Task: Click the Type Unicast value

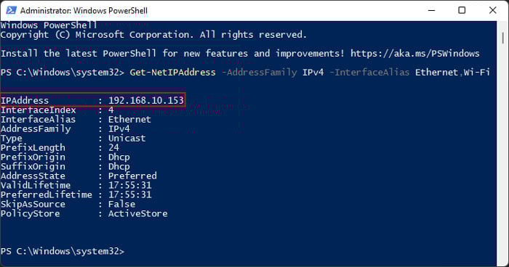Action: pos(127,138)
